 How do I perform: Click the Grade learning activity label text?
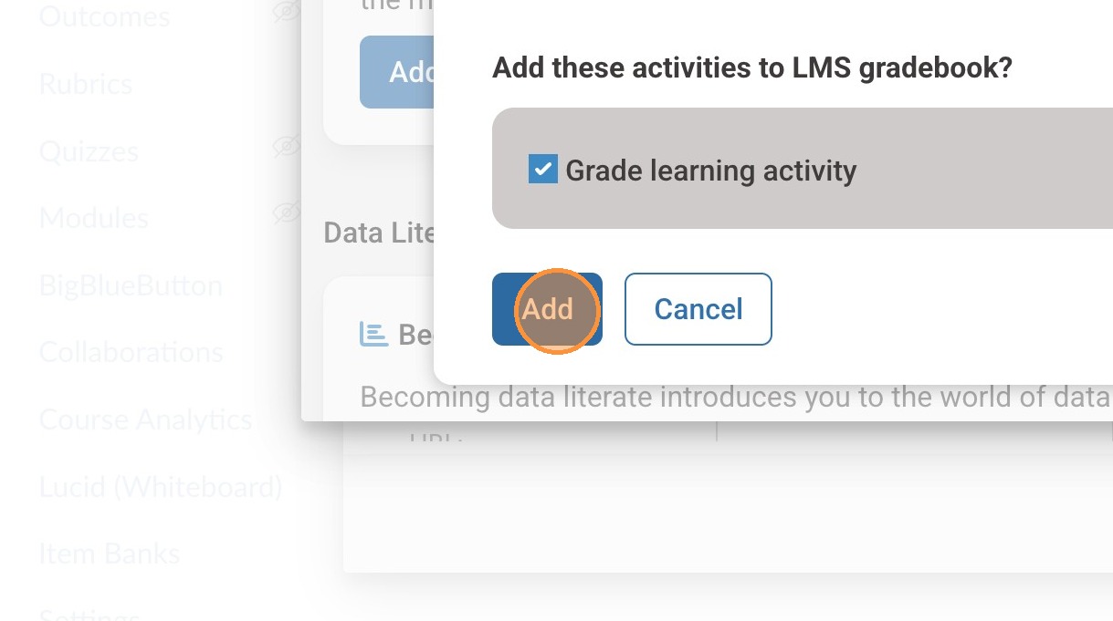pyautogui.click(x=710, y=171)
